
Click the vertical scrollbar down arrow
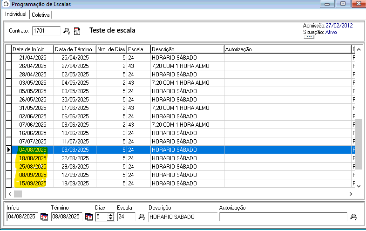[358, 185]
